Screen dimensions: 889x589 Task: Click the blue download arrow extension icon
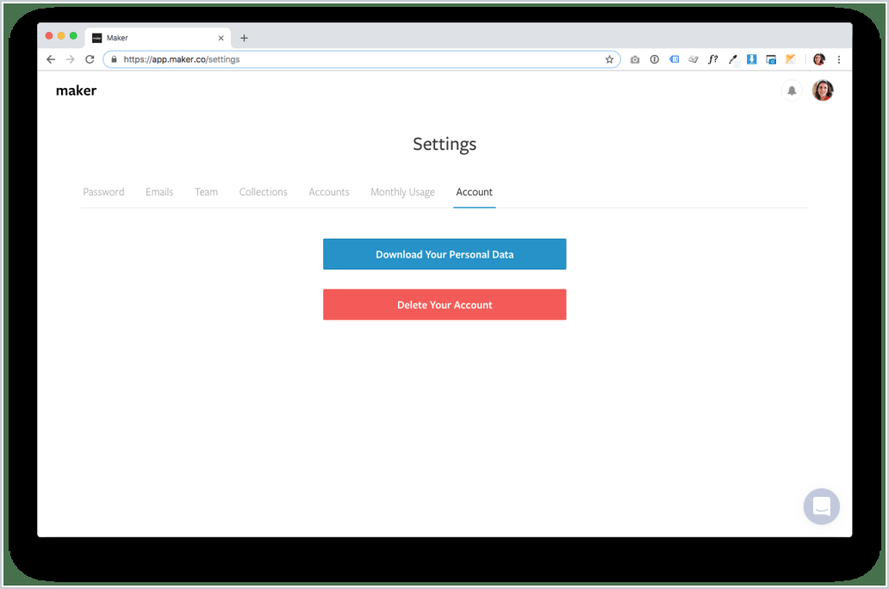click(752, 59)
